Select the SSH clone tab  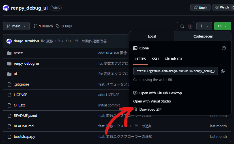[x=155, y=59]
